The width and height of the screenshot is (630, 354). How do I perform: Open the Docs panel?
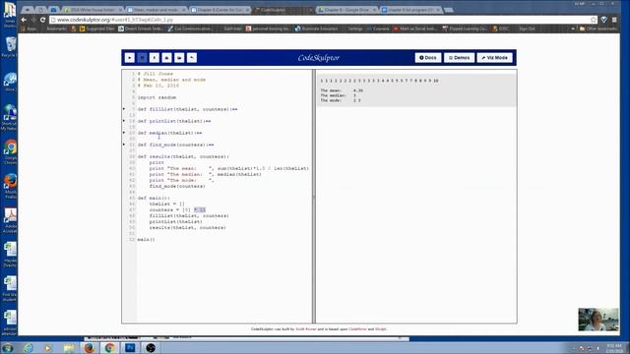pos(428,58)
